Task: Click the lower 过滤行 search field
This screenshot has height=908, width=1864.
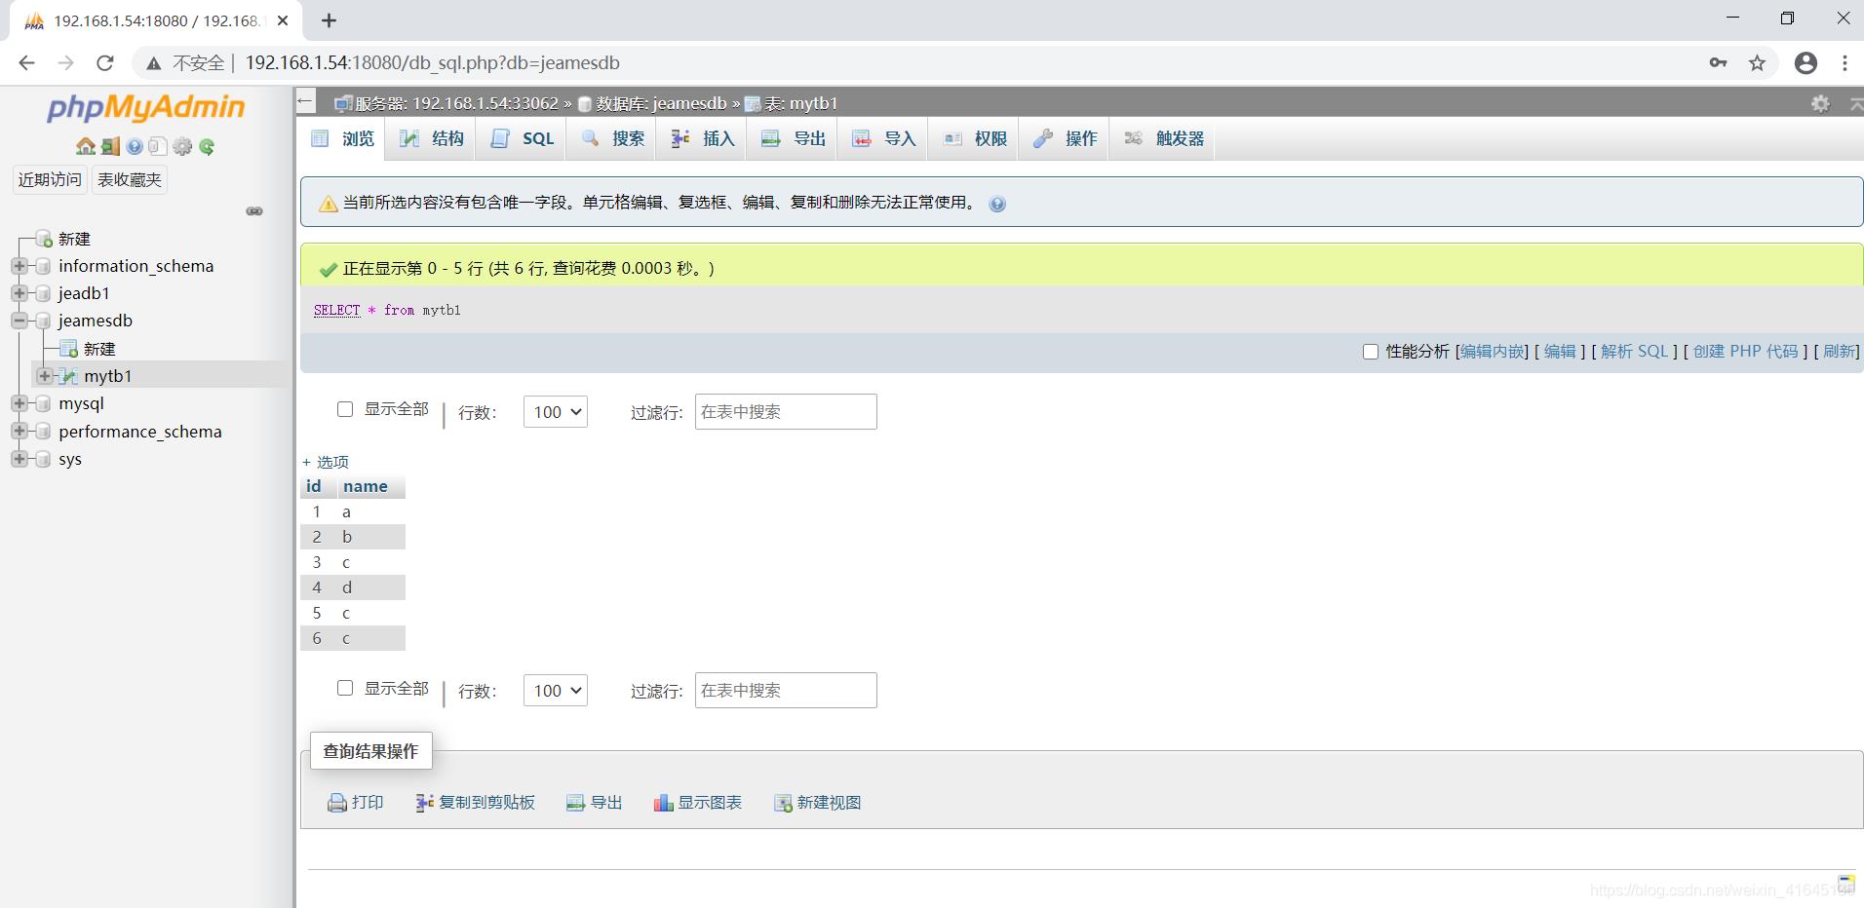Action: [x=786, y=691]
